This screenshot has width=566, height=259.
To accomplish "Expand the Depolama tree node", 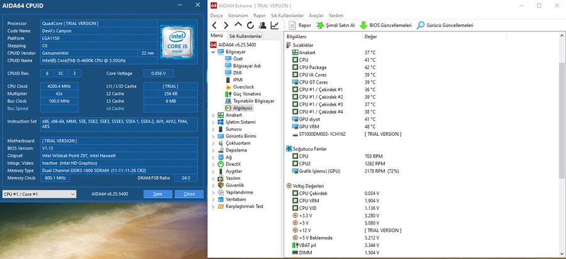I will (213, 150).
